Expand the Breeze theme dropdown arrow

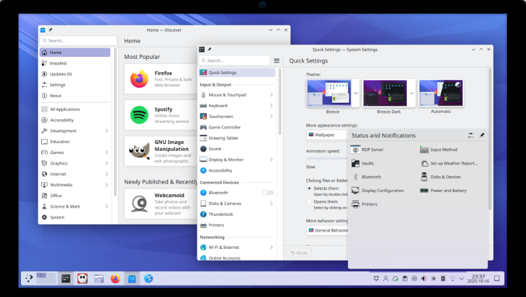tap(355, 92)
